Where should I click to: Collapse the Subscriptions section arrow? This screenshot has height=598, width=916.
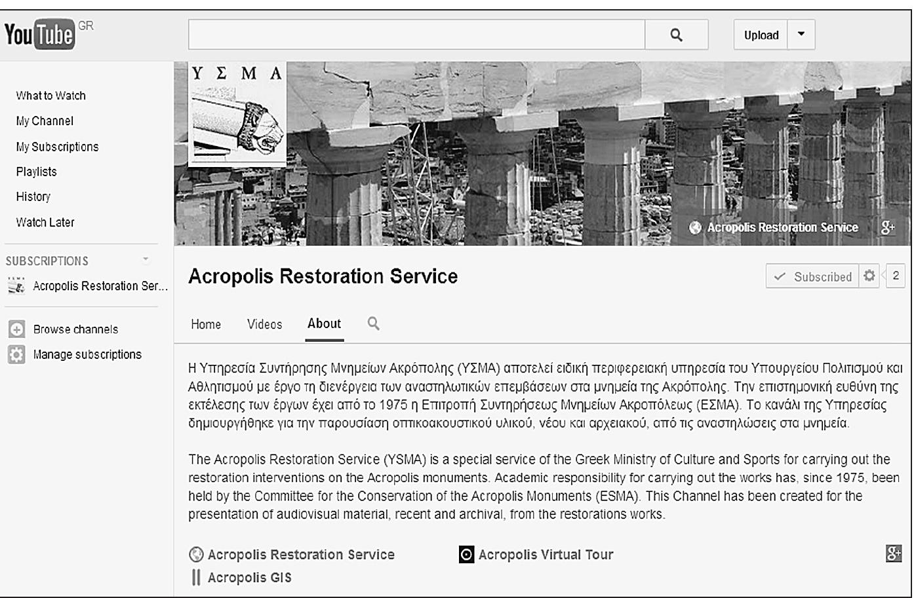click(x=146, y=259)
